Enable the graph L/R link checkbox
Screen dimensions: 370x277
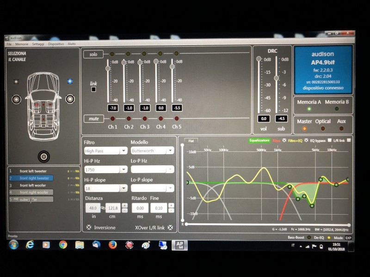[349, 140]
